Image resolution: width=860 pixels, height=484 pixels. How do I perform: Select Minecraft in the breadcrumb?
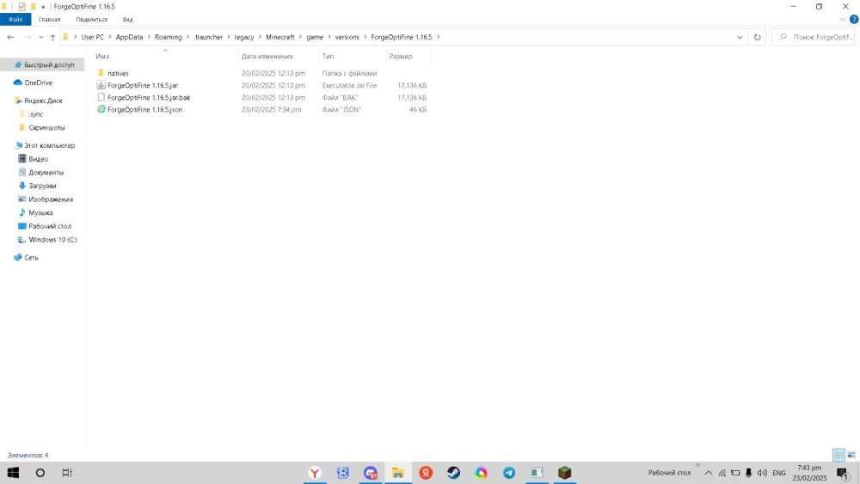pyautogui.click(x=279, y=37)
